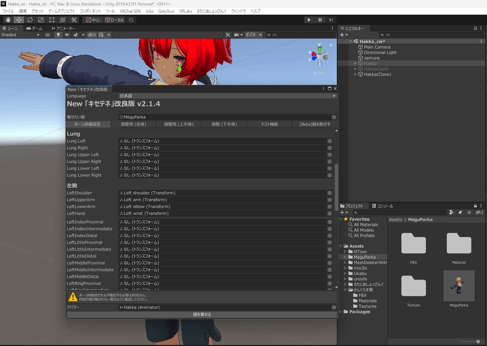This screenshot has height=346, width=487.
Task: Toggle scene lighting bulb
Action: (58, 35)
